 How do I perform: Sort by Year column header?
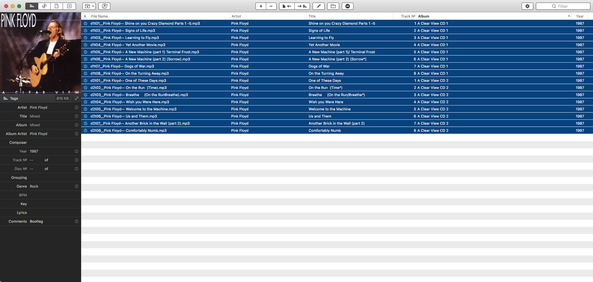[x=580, y=16]
